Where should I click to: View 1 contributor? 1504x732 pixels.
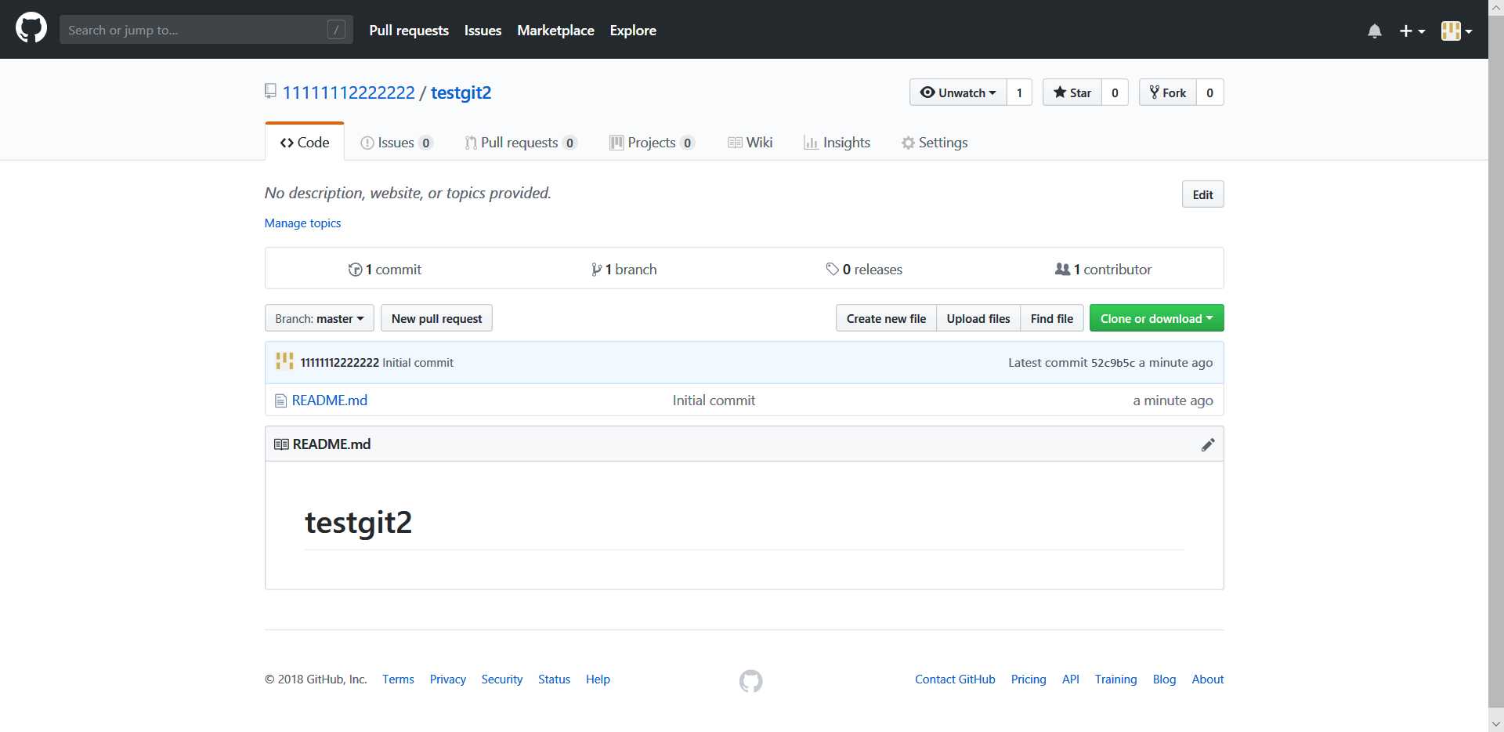[1103, 269]
